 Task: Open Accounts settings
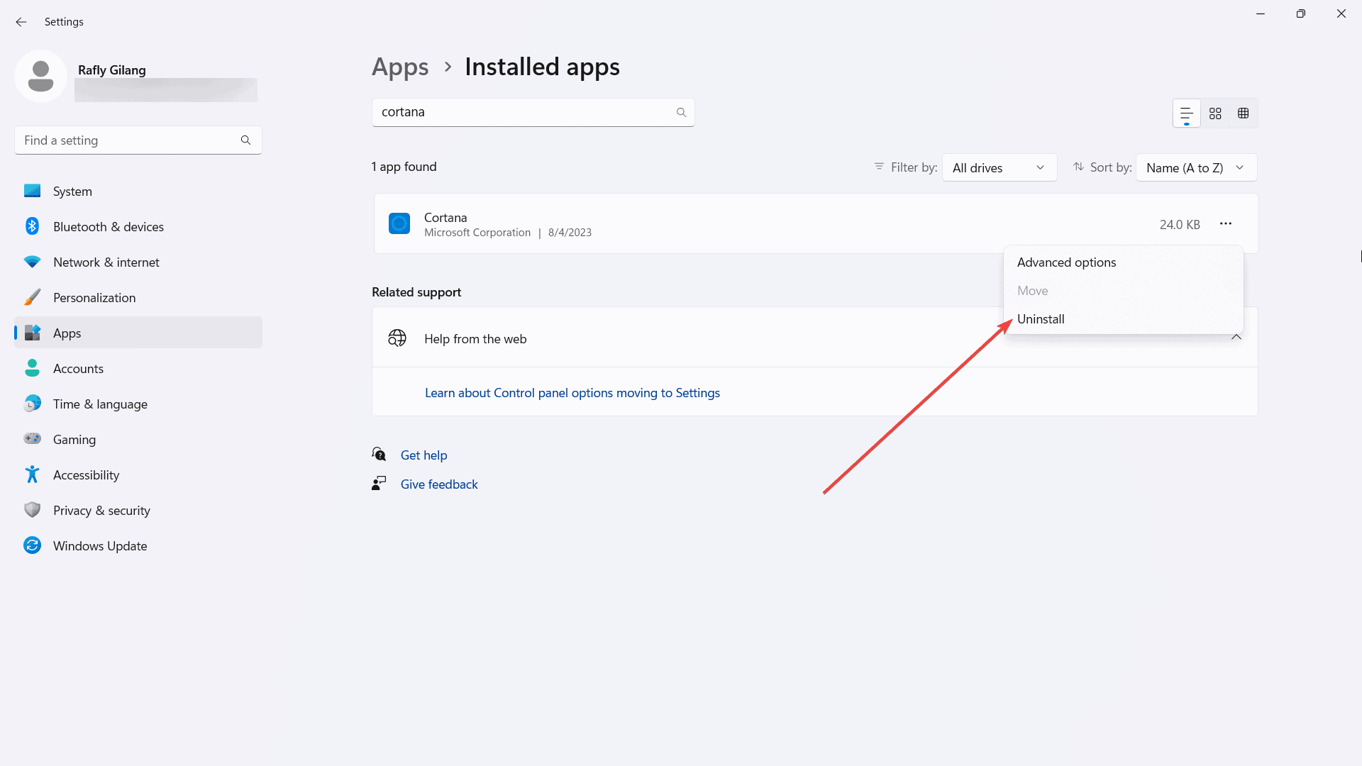[x=138, y=368]
